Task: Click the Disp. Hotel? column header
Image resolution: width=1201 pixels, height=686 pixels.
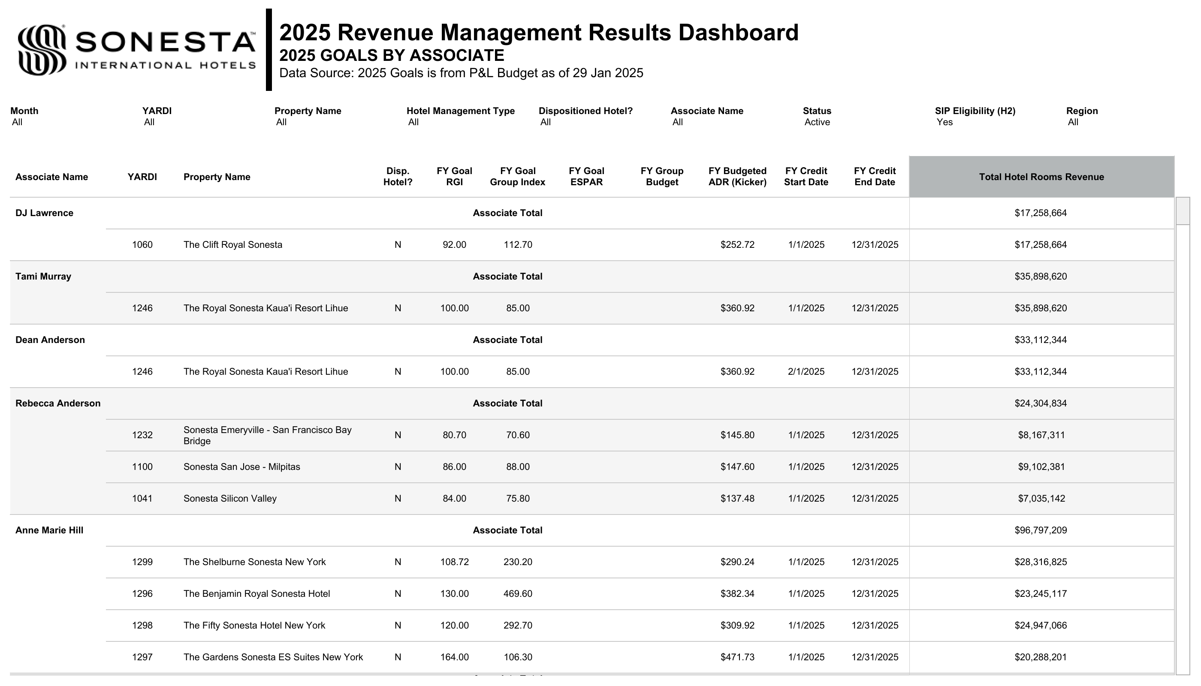Action: click(x=398, y=177)
